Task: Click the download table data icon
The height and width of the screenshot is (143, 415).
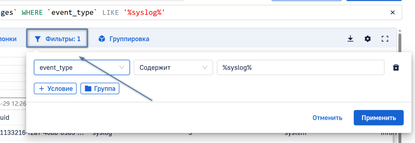Action: [350, 39]
